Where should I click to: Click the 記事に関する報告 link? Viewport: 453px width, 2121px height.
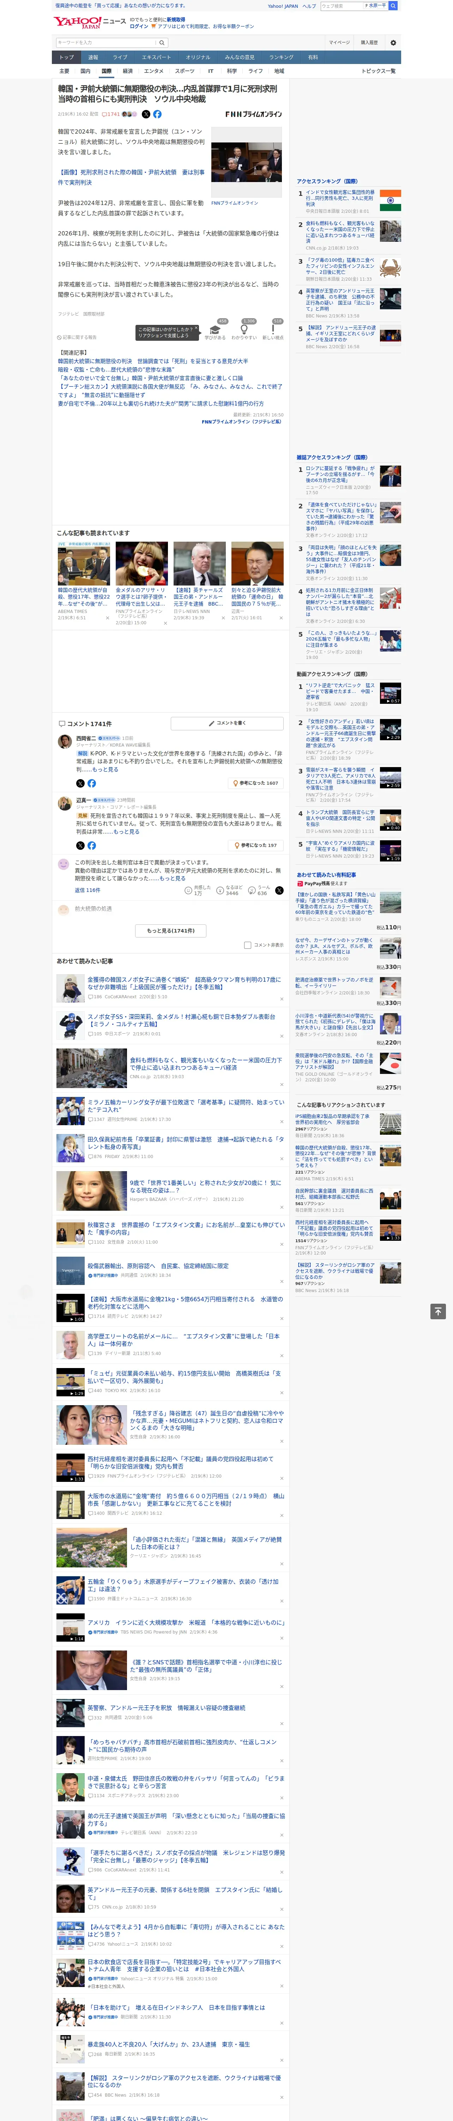77,337
